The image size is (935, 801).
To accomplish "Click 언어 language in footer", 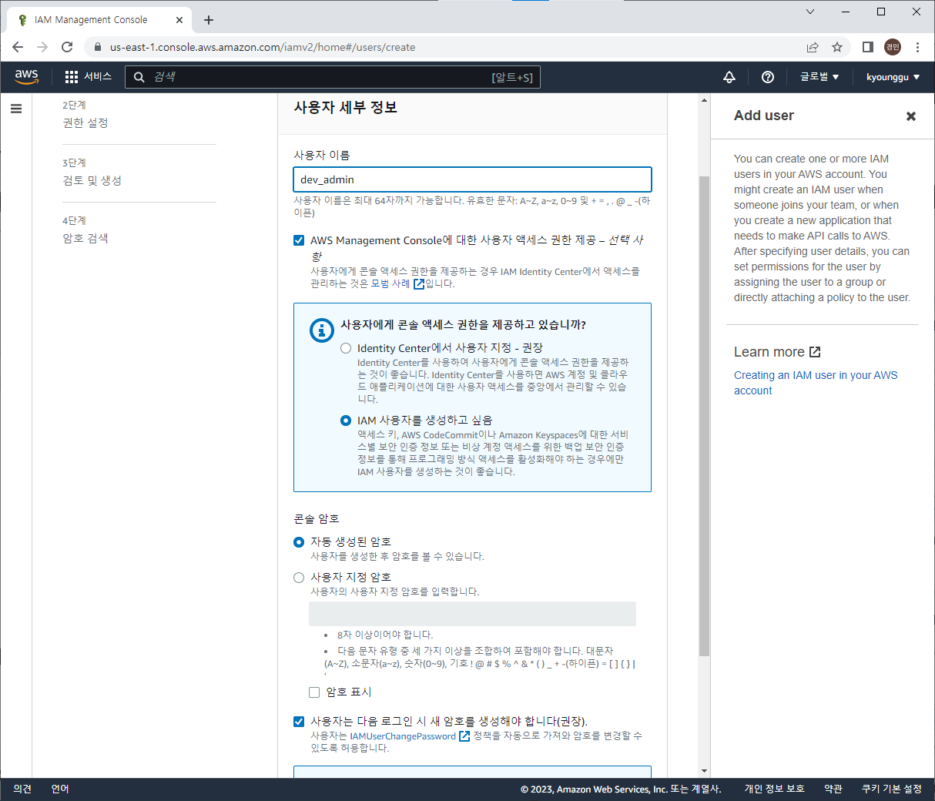I will (x=60, y=789).
